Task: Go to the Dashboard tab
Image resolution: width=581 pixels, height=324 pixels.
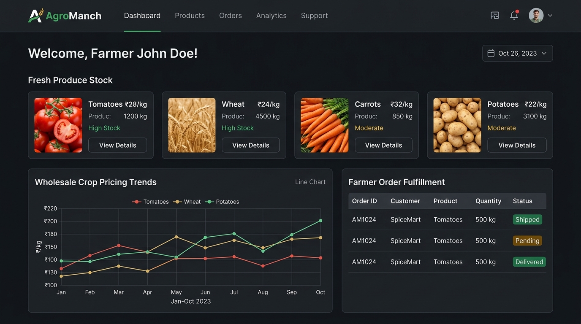Action: tap(142, 16)
